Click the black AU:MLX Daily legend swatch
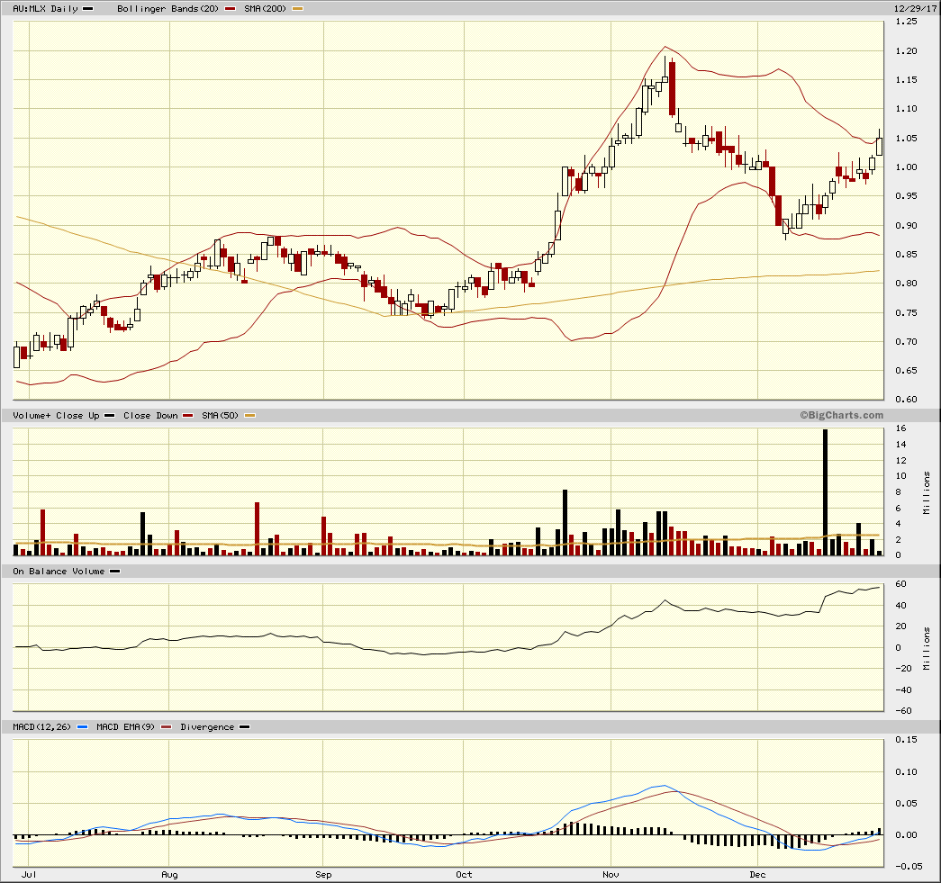 point(88,9)
